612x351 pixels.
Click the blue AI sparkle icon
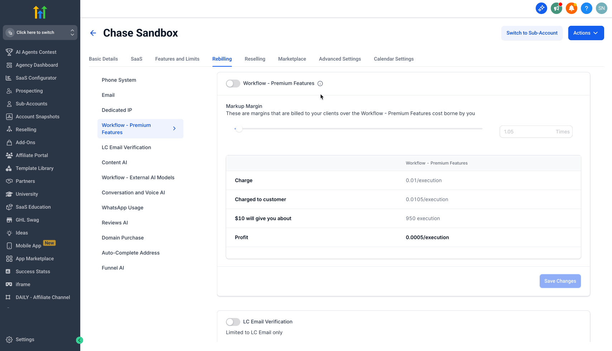541,8
